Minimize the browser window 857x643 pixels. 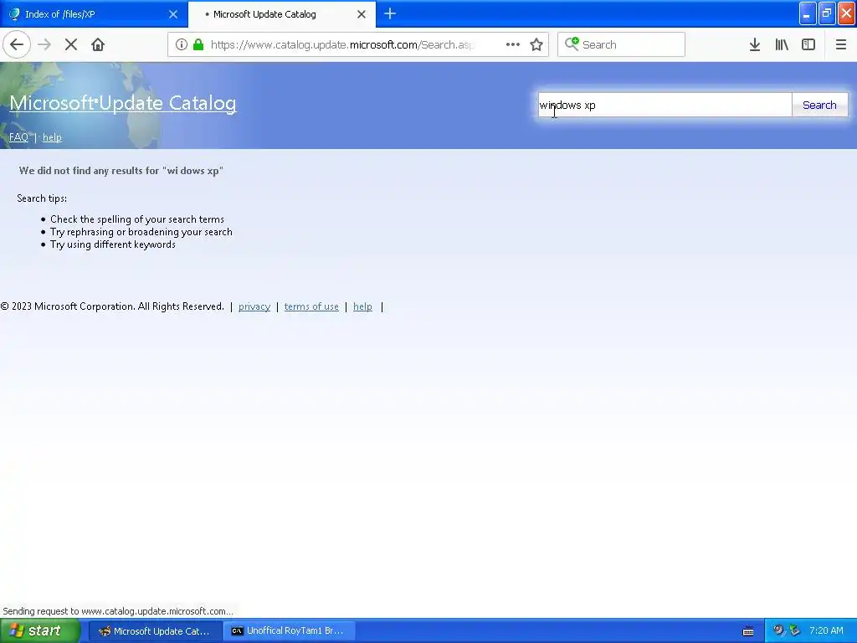(808, 13)
